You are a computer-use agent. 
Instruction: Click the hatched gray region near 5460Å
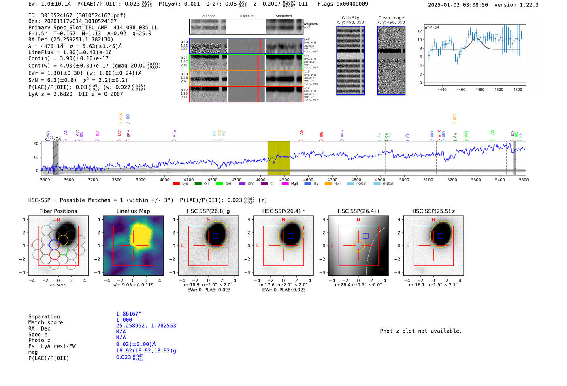click(515, 158)
